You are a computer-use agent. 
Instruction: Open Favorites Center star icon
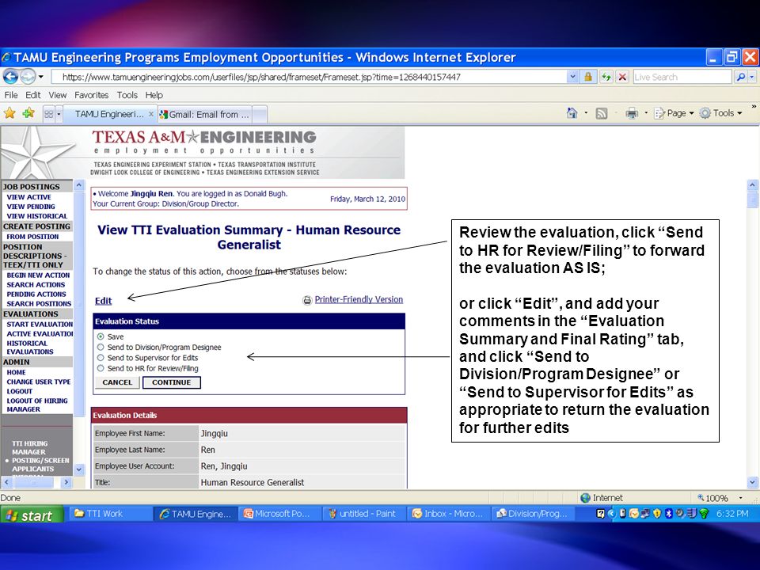pyautogui.click(x=9, y=113)
